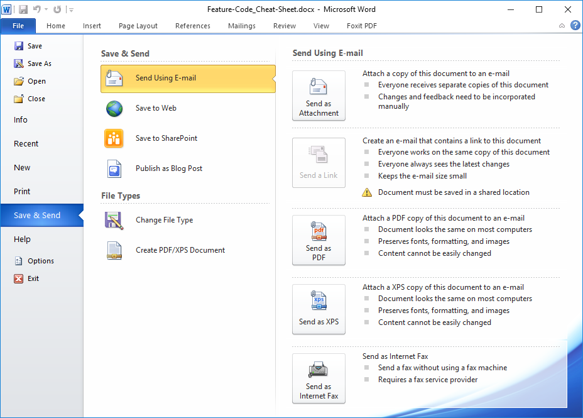This screenshot has width=583, height=418.
Task: Click the Options icon in backstage menu
Action: [19, 261]
